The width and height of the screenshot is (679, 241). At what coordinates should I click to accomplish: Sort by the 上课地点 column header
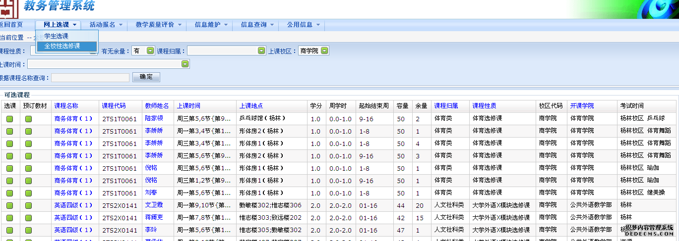[251, 106]
